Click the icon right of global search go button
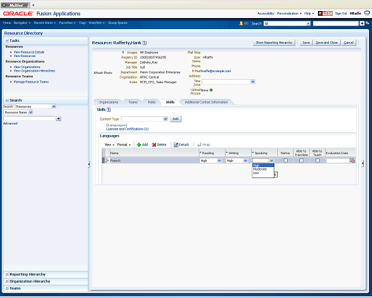Viewport: 372px width, 298px height. click(367, 23)
